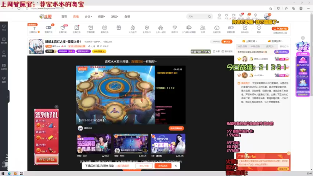Image resolution: width=313 pixels, height=176 pixels.
Task: Open the pencil 发布动态 toolbar icon
Action: tap(245, 29)
